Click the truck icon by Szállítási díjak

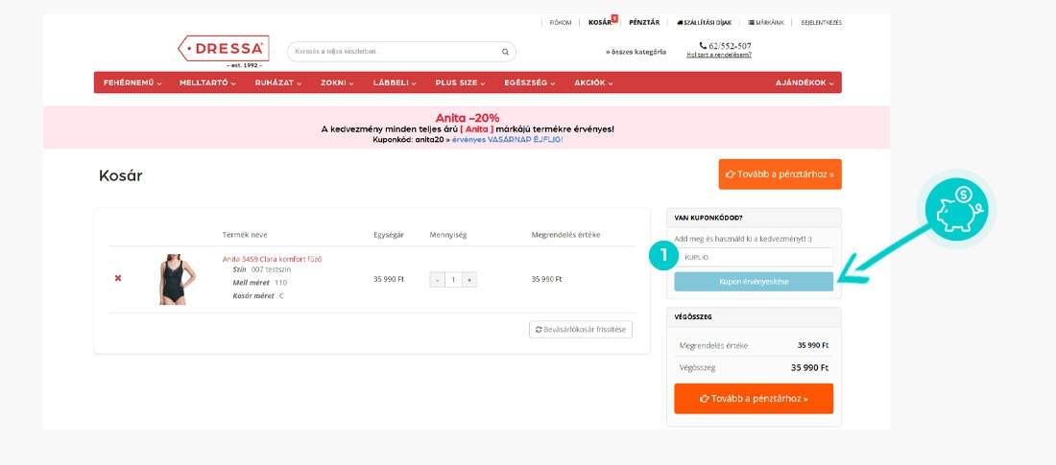(x=680, y=22)
